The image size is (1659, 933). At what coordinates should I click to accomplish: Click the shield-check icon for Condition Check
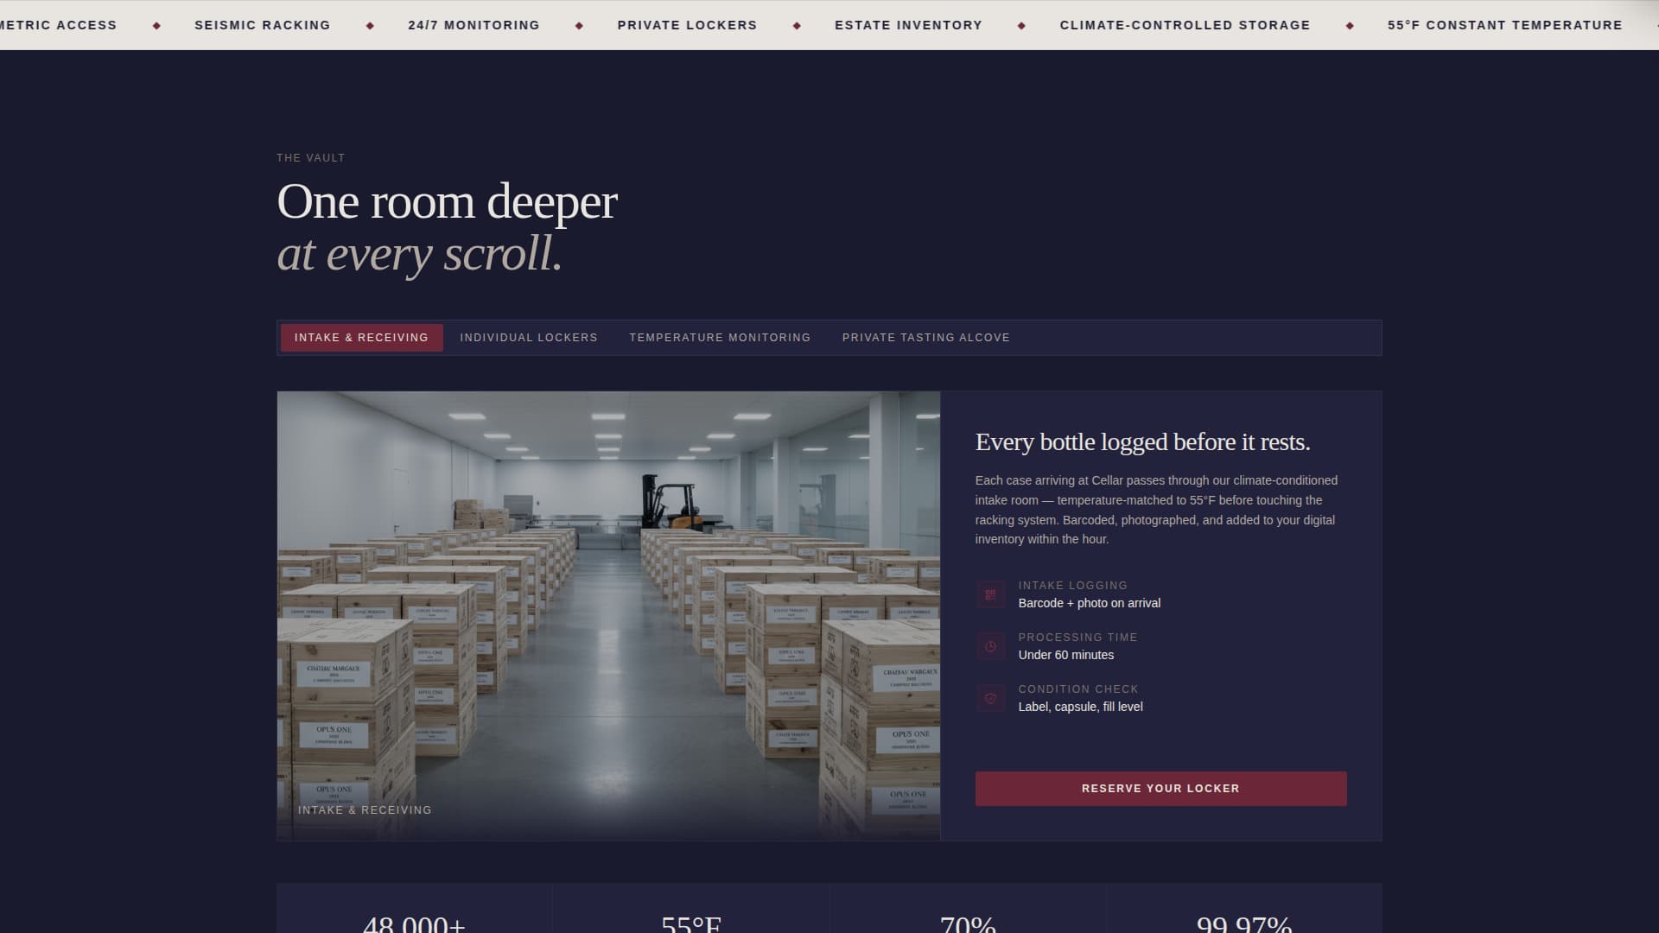[988, 698]
